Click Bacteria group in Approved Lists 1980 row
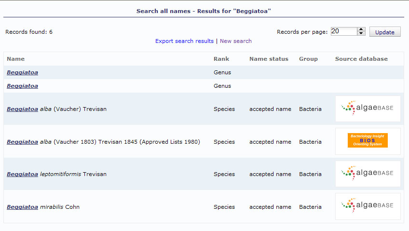 coord(310,142)
